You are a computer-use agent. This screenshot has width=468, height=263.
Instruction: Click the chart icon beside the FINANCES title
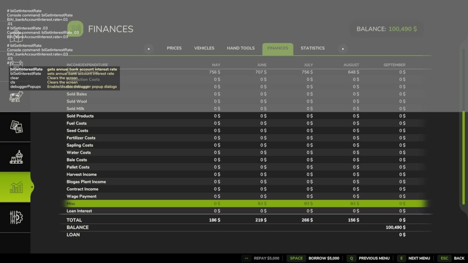coord(76,28)
